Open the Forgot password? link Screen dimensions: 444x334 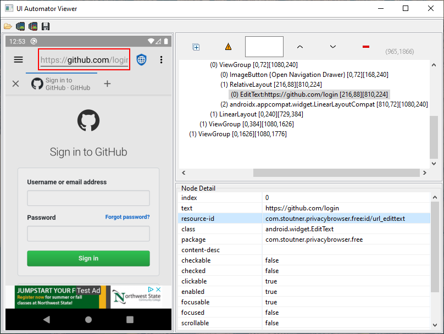click(x=127, y=217)
